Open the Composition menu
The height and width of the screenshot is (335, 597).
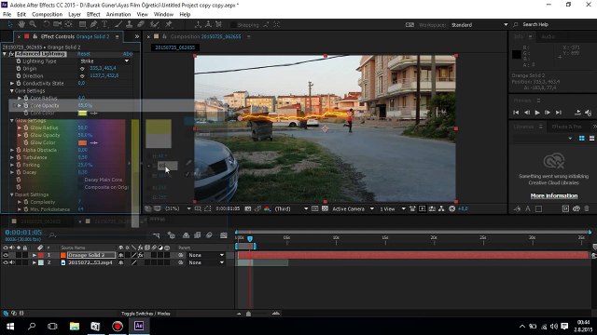tap(47, 15)
